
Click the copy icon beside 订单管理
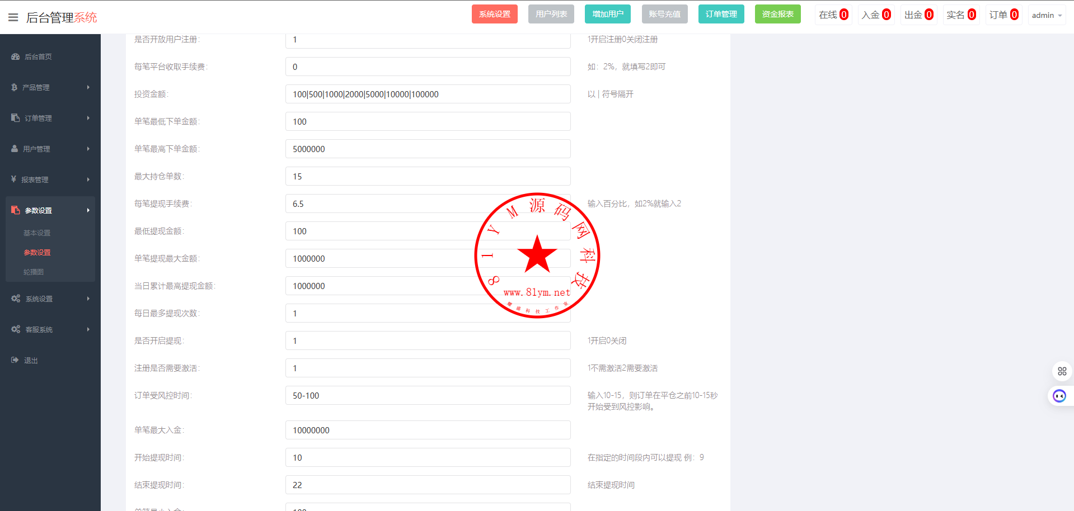[x=15, y=118]
